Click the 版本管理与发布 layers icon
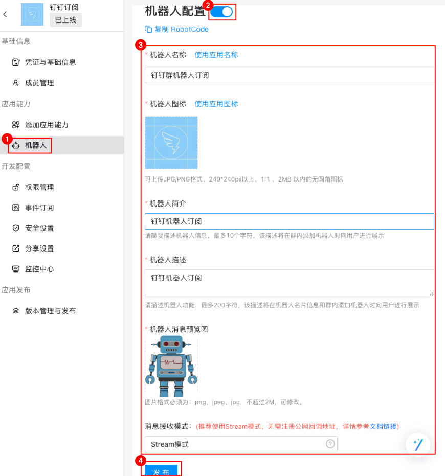The image size is (445, 476). (16, 311)
